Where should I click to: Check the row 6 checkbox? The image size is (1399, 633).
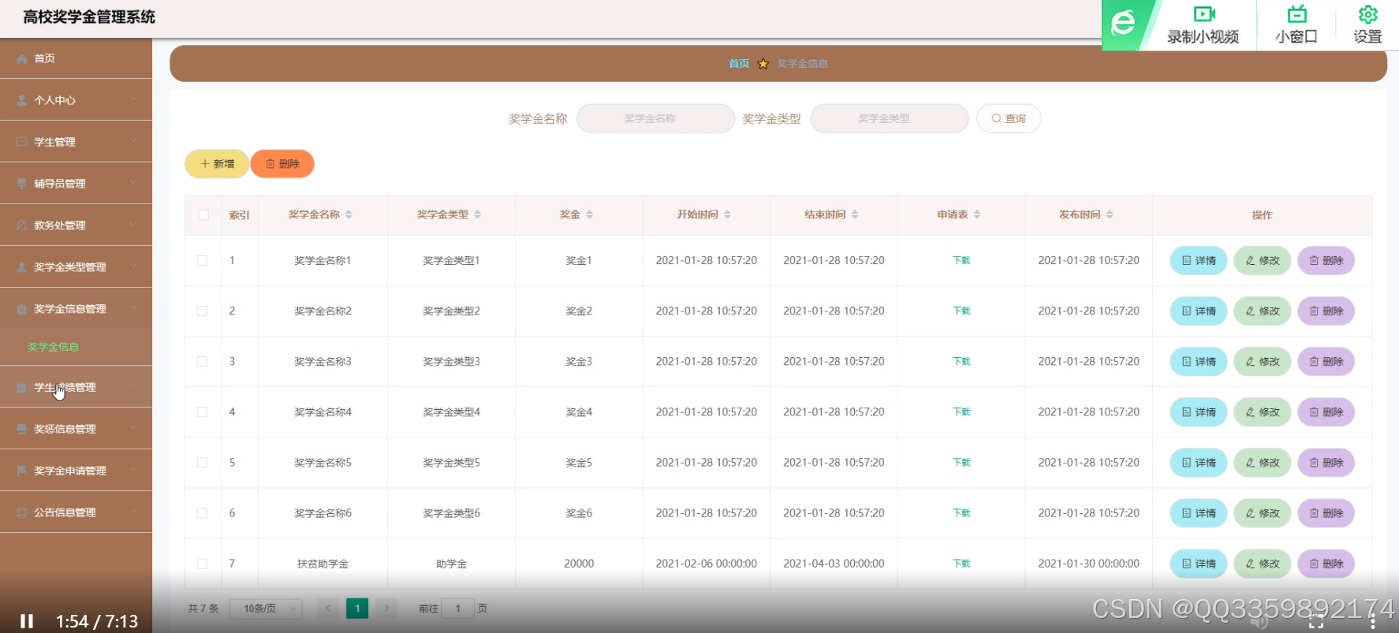(x=203, y=513)
